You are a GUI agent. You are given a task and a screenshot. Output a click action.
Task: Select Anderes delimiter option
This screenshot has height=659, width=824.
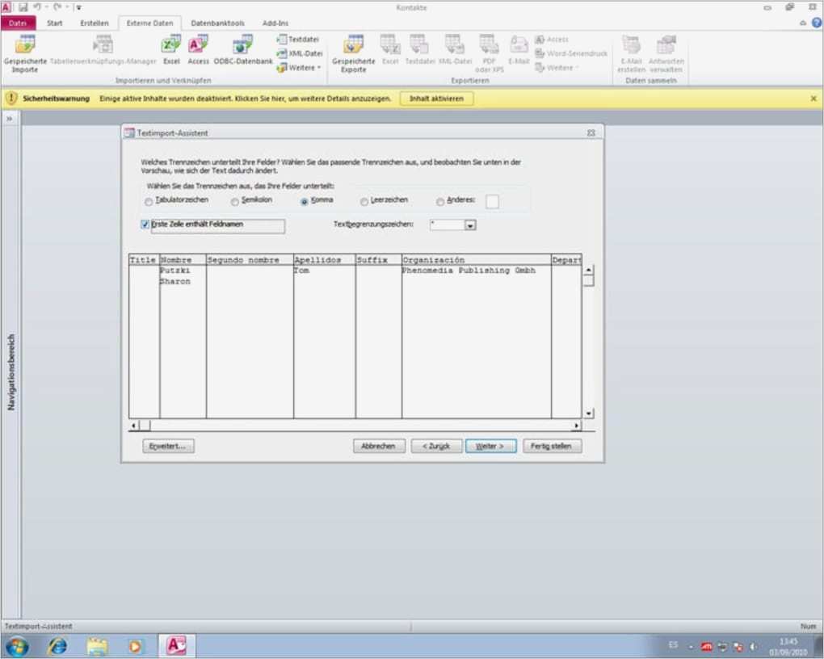(x=440, y=202)
